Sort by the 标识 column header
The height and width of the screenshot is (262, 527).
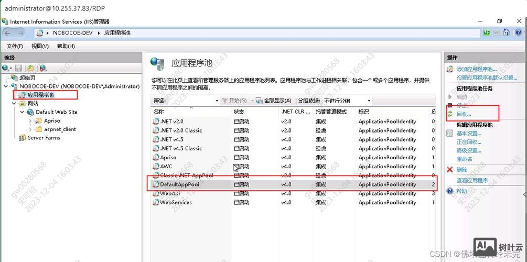(392, 112)
